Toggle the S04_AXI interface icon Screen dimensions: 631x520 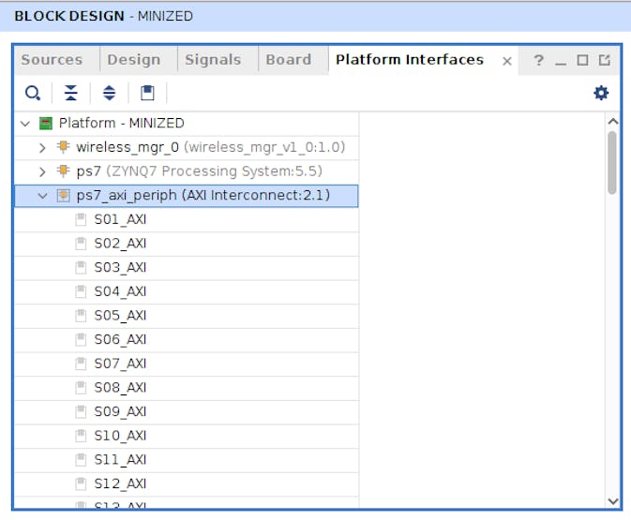(81, 291)
